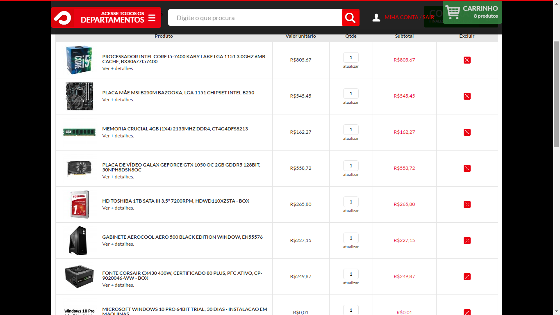Viewport: 560px width, 315px height.
Task: Open Ver + detalhes for Aerocool case
Action: 118,244
